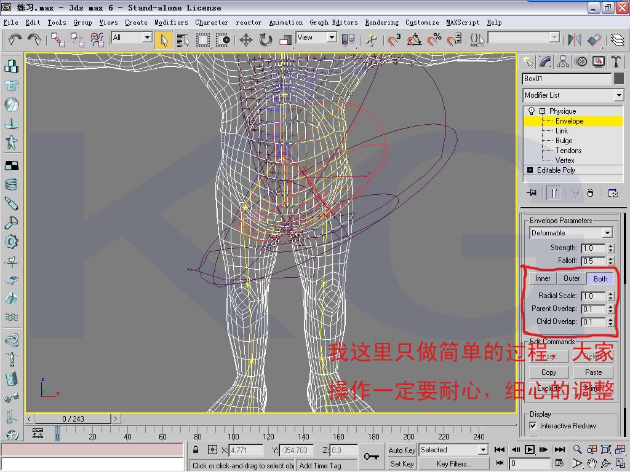Click the Copy envelope button
This screenshot has height=472, width=630.
tap(548, 372)
